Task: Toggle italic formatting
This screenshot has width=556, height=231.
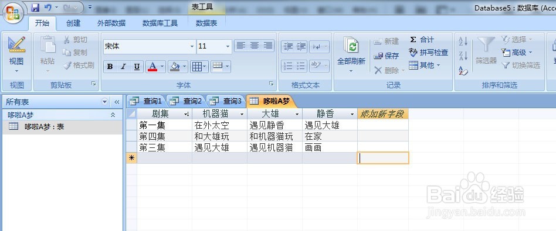Action: tap(123, 67)
